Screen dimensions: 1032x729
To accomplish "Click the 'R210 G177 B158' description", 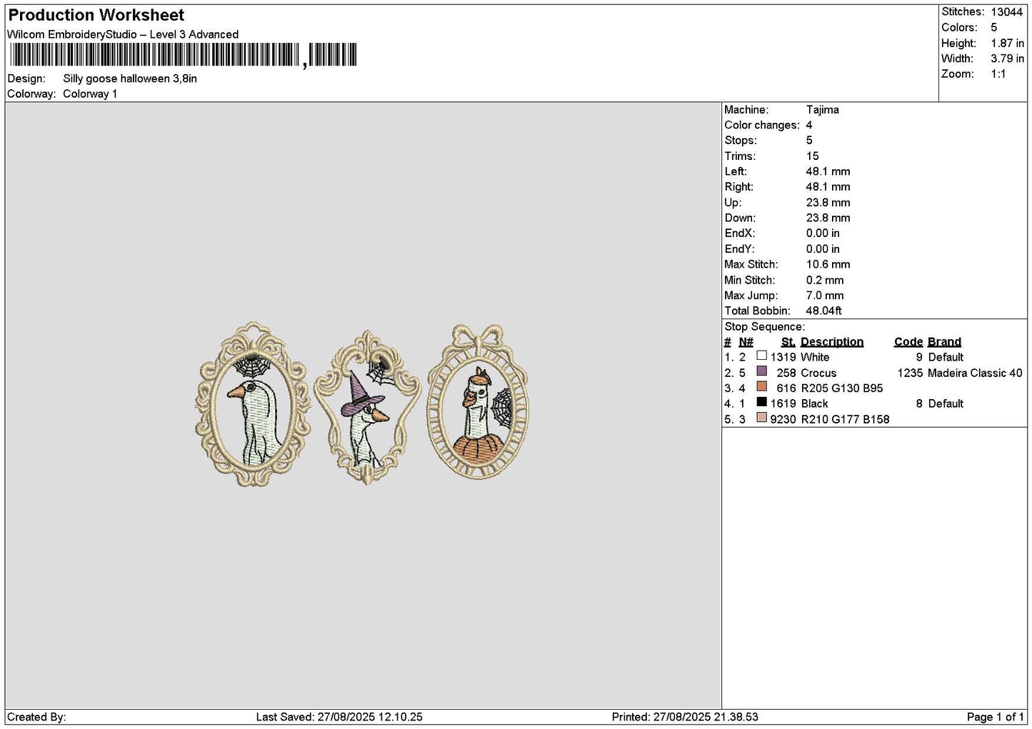I will (x=845, y=419).
